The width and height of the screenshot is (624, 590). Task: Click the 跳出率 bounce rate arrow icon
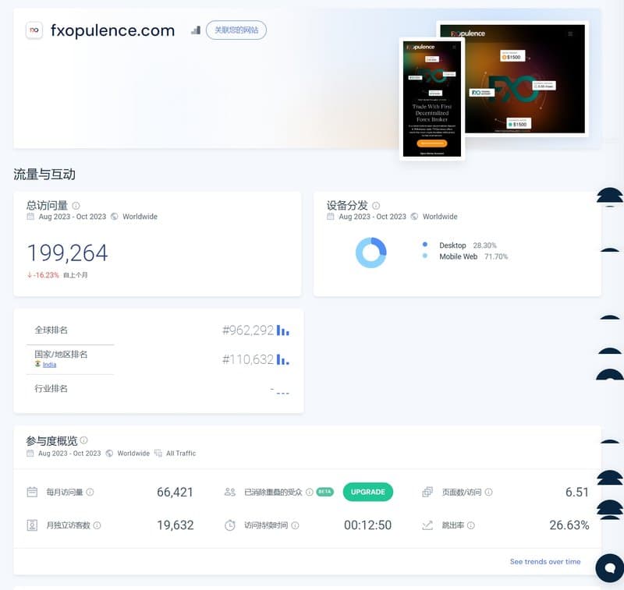[x=427, y=525]
